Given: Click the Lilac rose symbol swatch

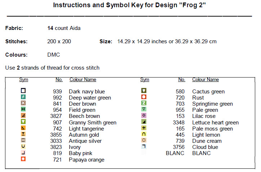Looking at the screenshot, I should point(144,115).
